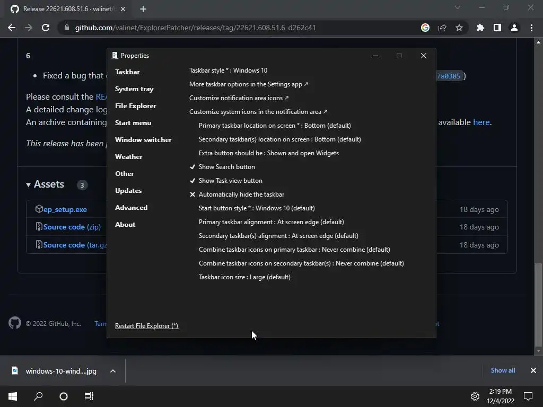Screen dimensions: 543x407
Task: Open Chrome profile avatar
Action: point(514,28)
